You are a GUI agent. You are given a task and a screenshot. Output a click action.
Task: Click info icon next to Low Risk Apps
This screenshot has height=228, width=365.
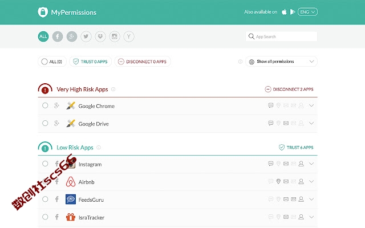click(99, 148)
